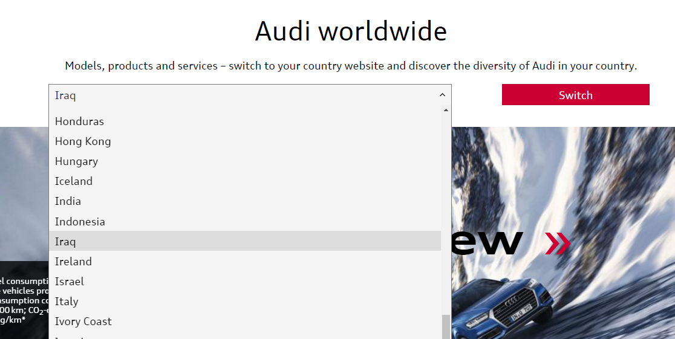Pick Iceland from the country list
The width and height of the screenshot is (675, 339).
(x=245, y=181)
